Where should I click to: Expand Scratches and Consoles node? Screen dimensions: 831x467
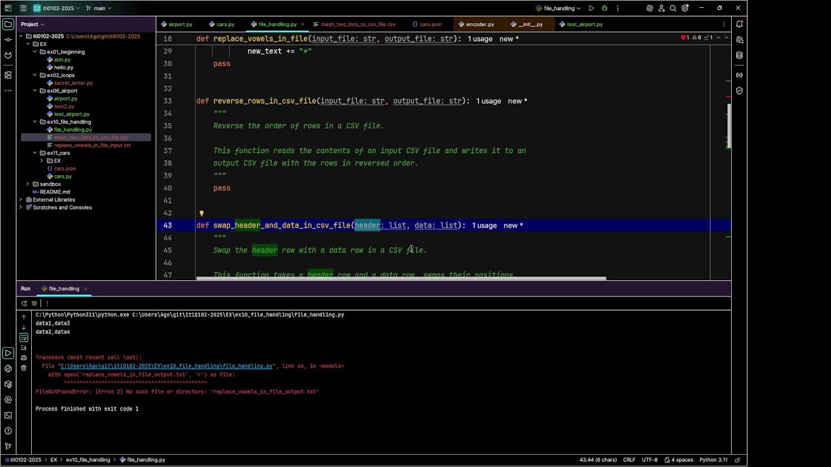click(x=20, y=208)
